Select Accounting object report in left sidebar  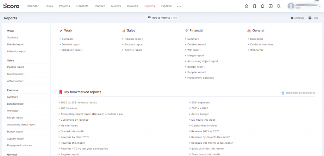point(21,125)
